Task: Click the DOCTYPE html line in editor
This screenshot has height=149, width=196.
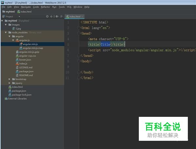Action: (x=94, y=22)
